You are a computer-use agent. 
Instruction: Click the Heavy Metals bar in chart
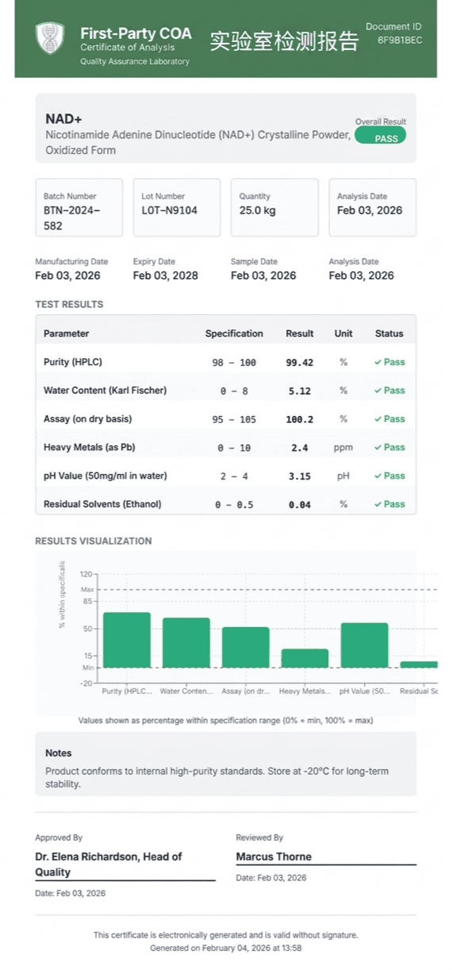click(x=305, y=658)
